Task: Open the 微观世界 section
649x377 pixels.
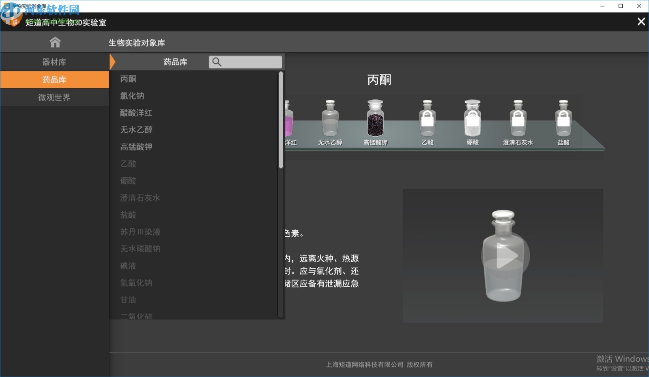Action: point(55,97)
